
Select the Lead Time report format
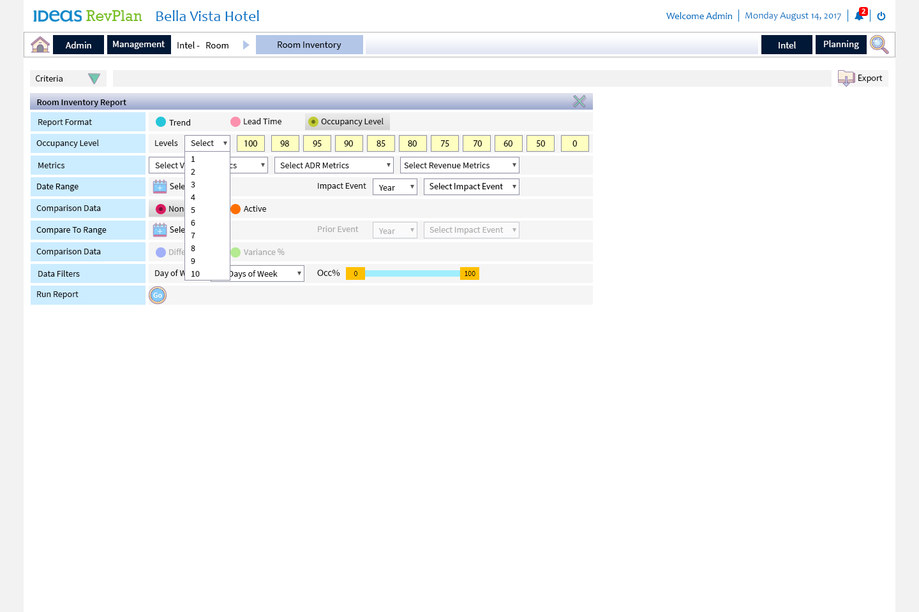235,122
